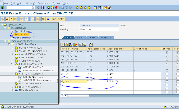
Task: Open the Form menu
Action: coord(6,3)
